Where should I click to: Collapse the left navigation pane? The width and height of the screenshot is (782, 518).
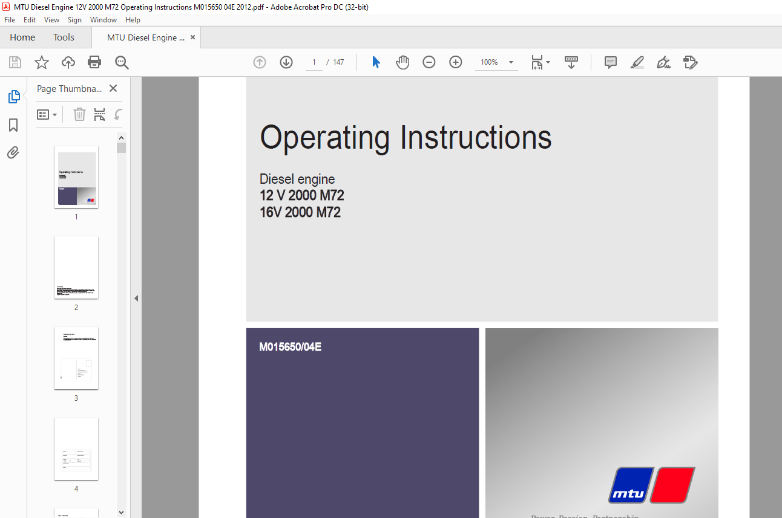136,298
